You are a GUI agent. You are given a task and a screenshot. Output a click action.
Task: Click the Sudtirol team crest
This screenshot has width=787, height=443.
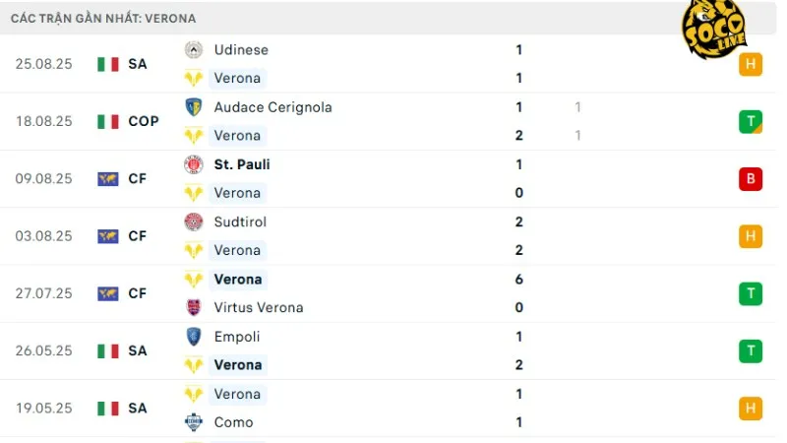pos(194,221)
